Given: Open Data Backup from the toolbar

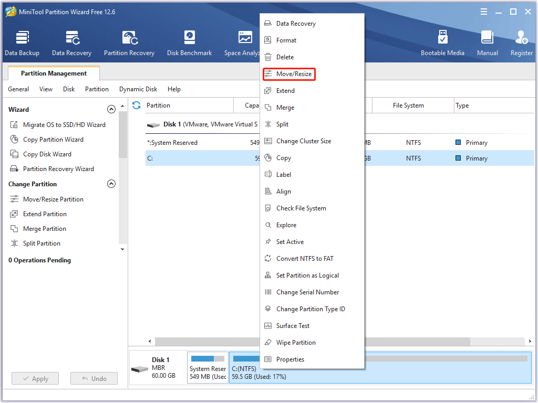Looking at the screenshot, I should (22, 43).
